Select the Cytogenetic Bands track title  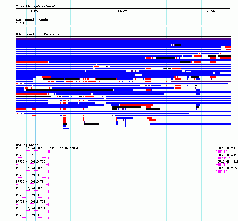[32, 20]
